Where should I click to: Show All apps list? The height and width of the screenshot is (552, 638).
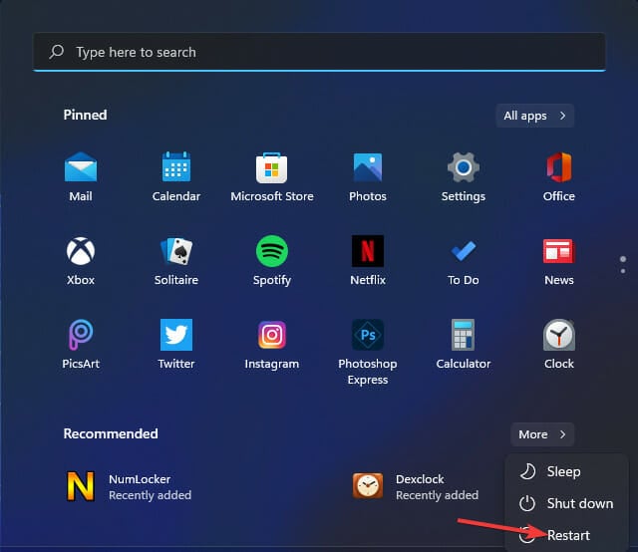pos(534,116)
